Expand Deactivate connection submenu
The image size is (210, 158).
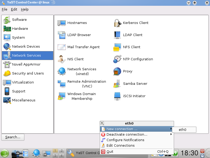(137, 135)
